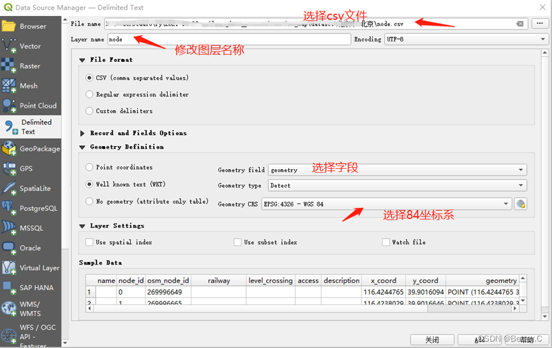Click the 关闭 close button
This screenshot has height=348, width=552.
pos(432,340)
